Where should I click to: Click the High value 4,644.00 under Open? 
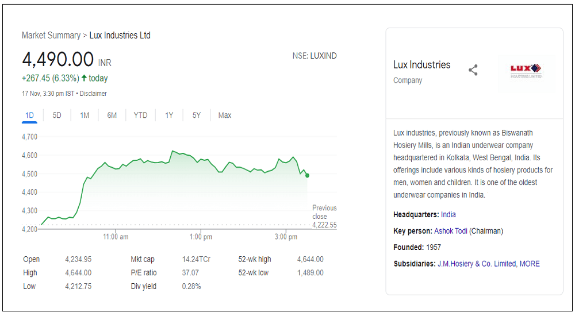[78, 273]
